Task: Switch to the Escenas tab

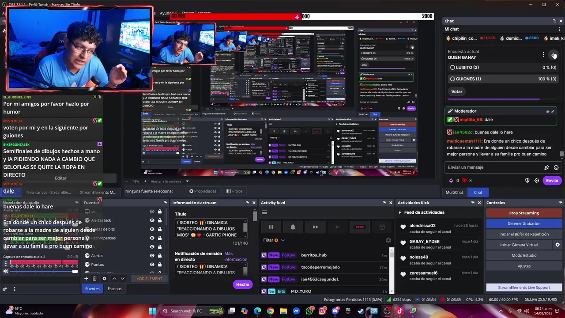Action: tap(114, 289)
